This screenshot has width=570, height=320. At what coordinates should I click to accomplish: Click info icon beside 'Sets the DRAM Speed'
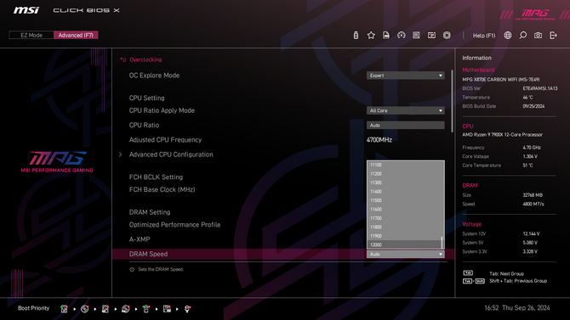click(132, 270)
